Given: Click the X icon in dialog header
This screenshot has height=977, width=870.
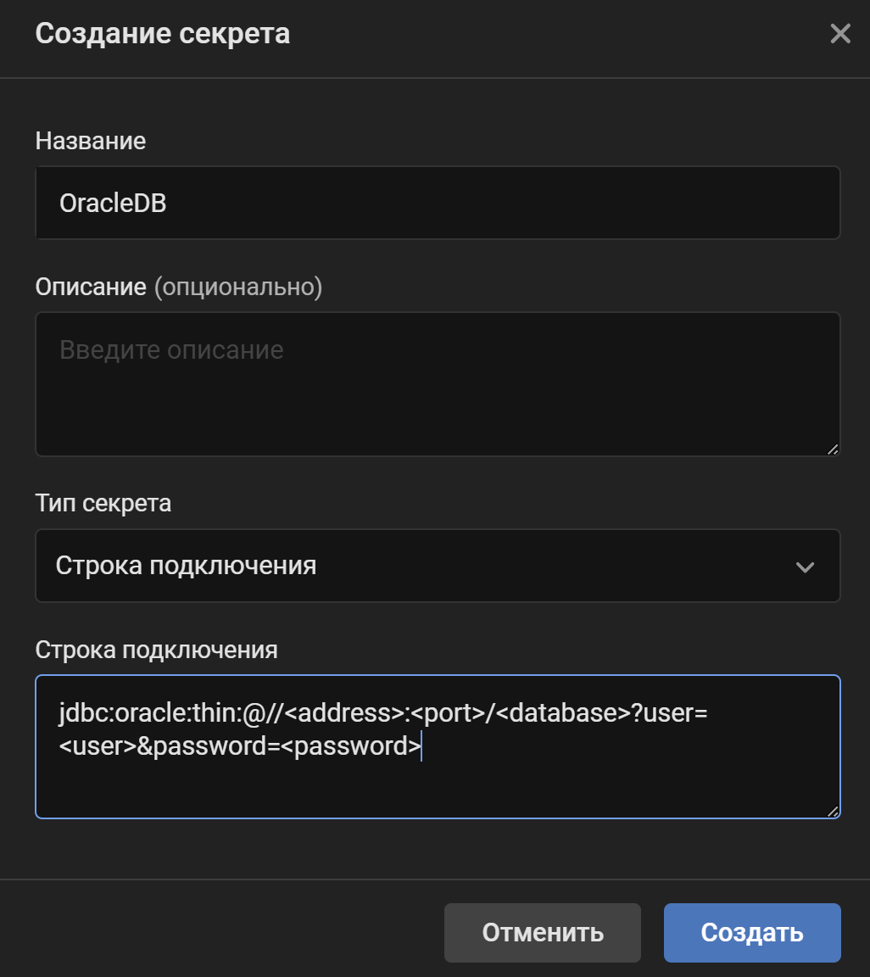Looking at the screenshot, I should pyautogui.click(x=839, y=34).
